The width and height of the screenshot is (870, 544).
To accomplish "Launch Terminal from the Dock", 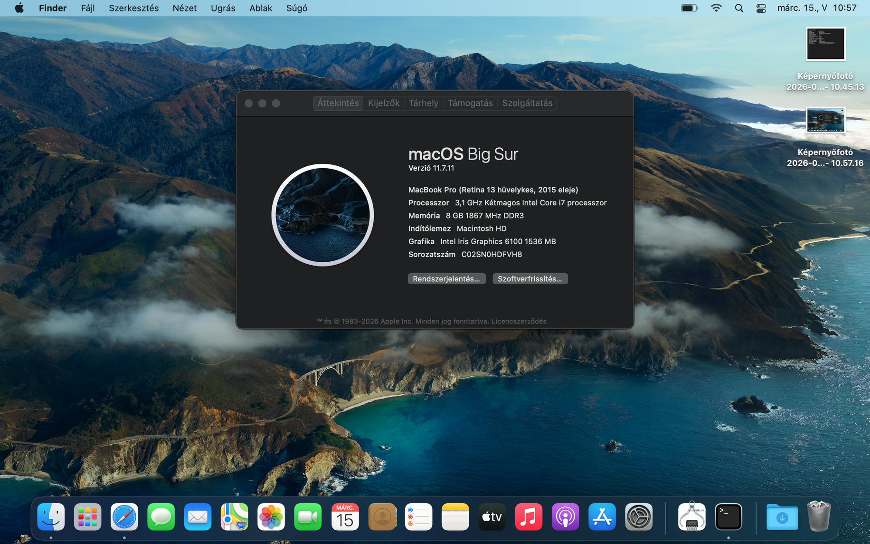I will click(728, 516).
